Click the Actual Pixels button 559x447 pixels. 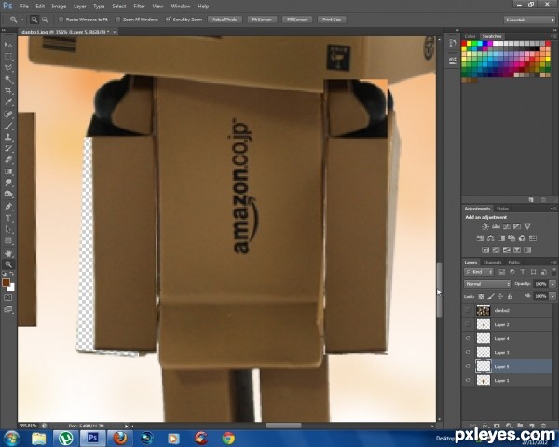tap(225, 20)
